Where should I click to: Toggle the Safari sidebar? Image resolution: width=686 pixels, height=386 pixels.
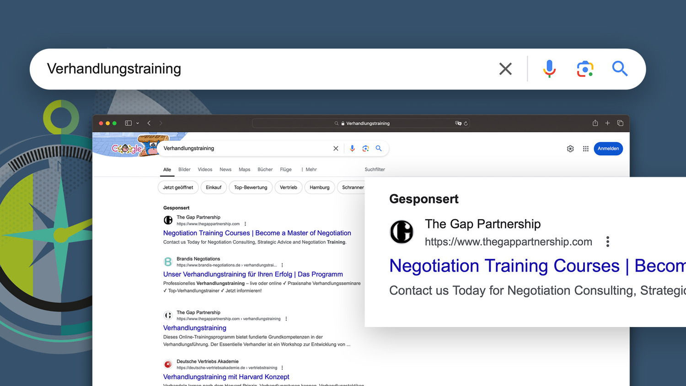(x=129, y=123)
